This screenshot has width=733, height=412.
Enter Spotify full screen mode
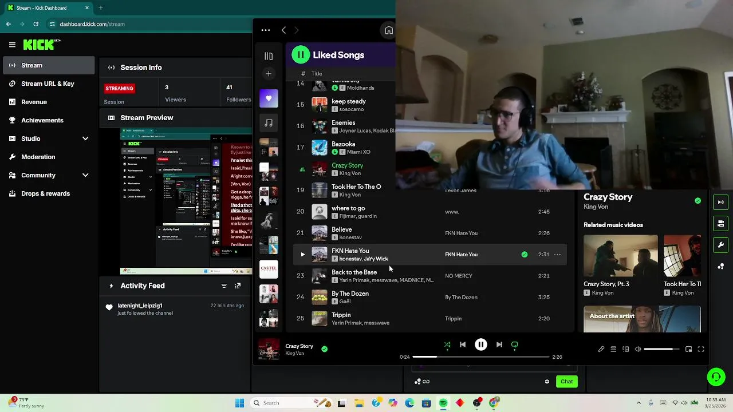[700, 349]
